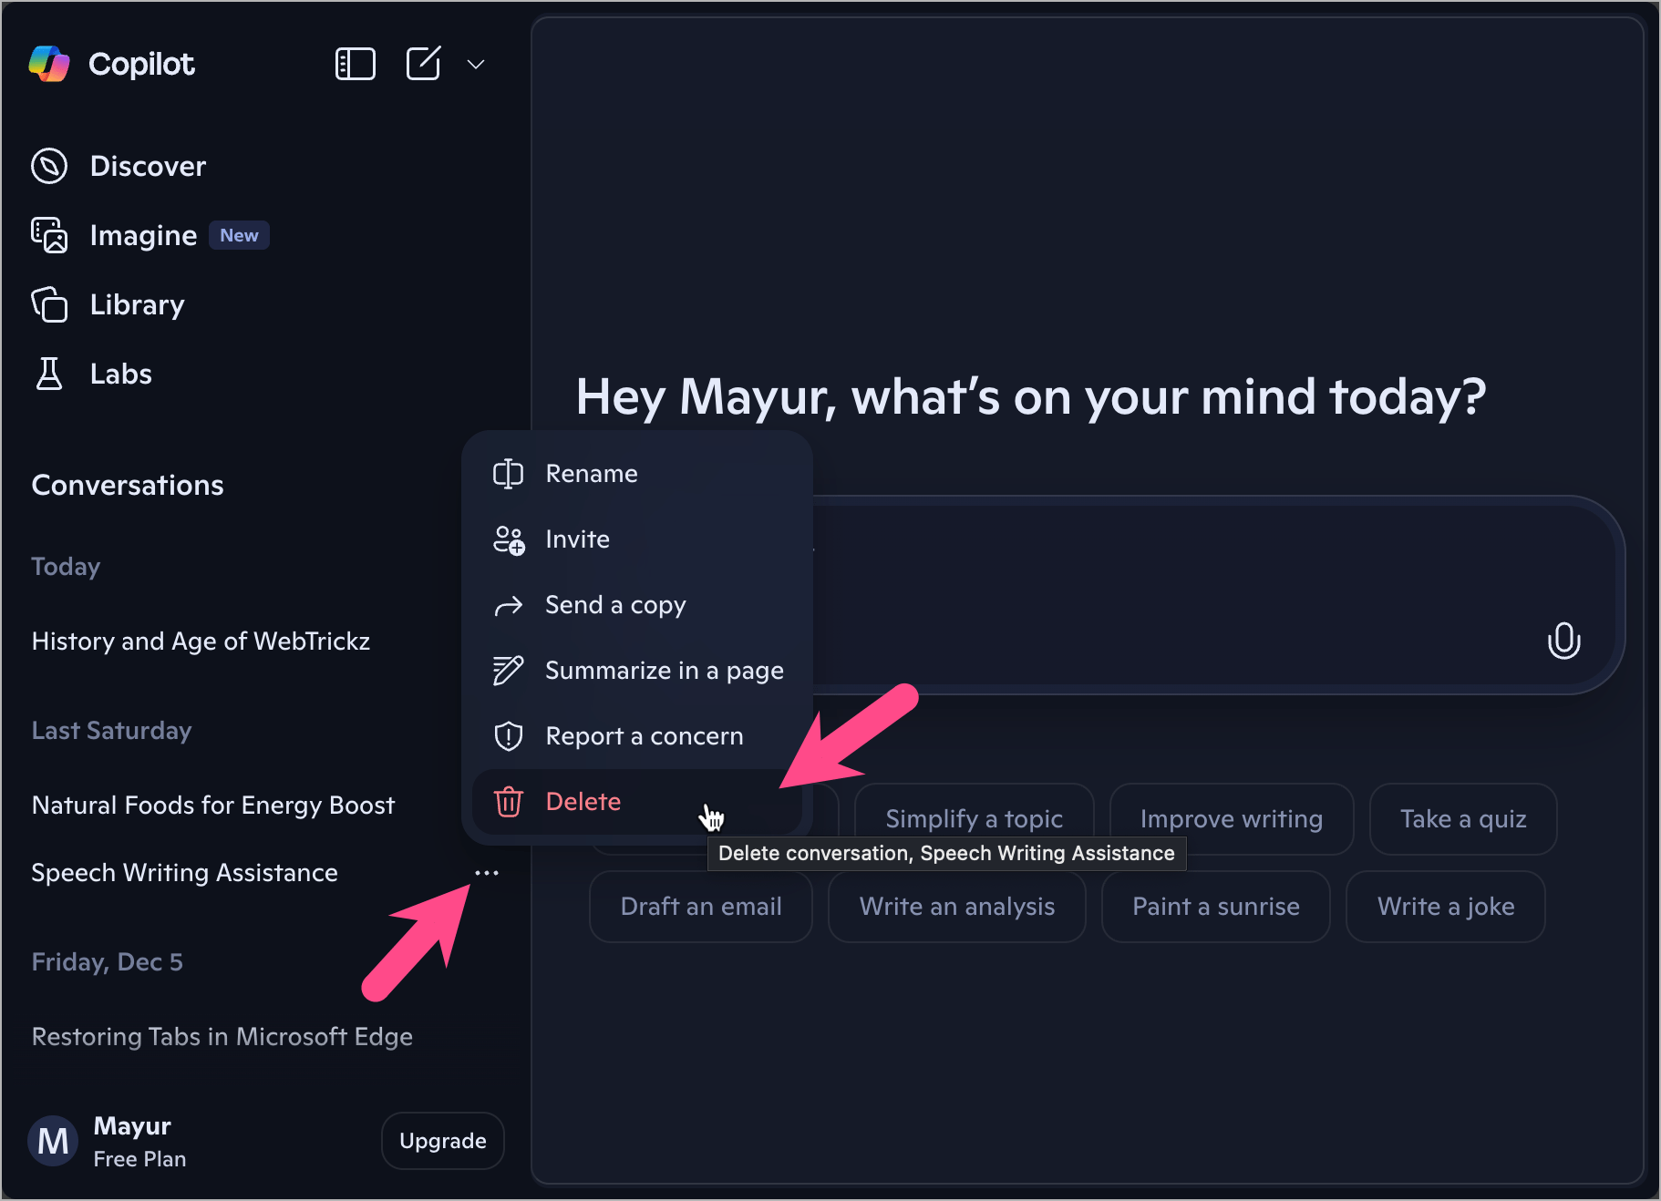The height and width of the screenshot is (1201, 1661).
Task: Select Report a concern
Action: (x=644, y=736)
